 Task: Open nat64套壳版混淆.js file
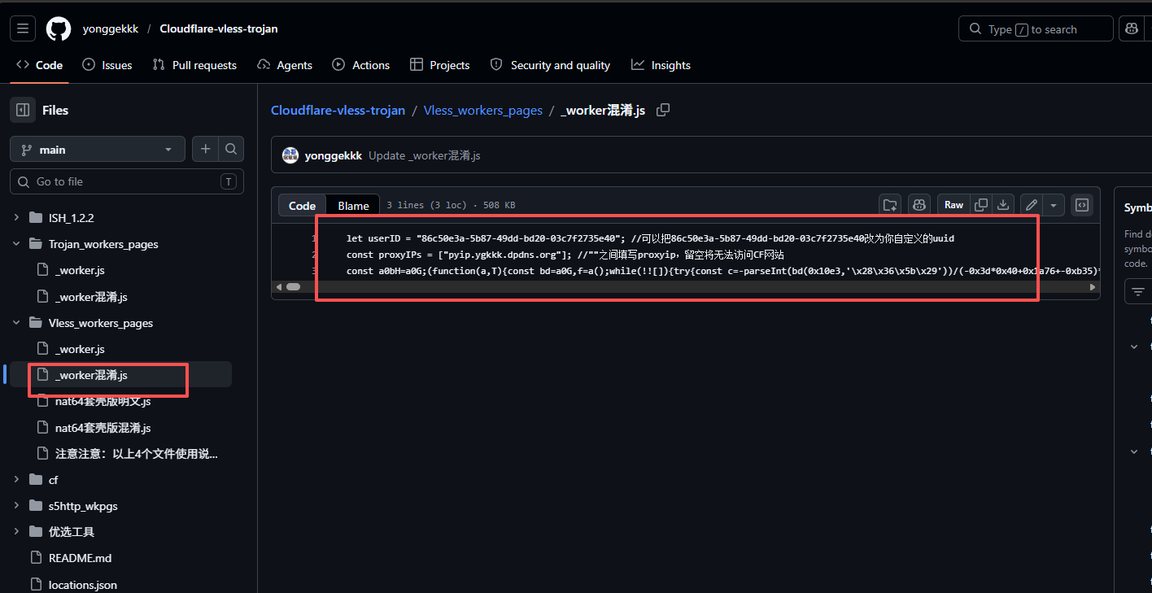(x=103, y=427)
